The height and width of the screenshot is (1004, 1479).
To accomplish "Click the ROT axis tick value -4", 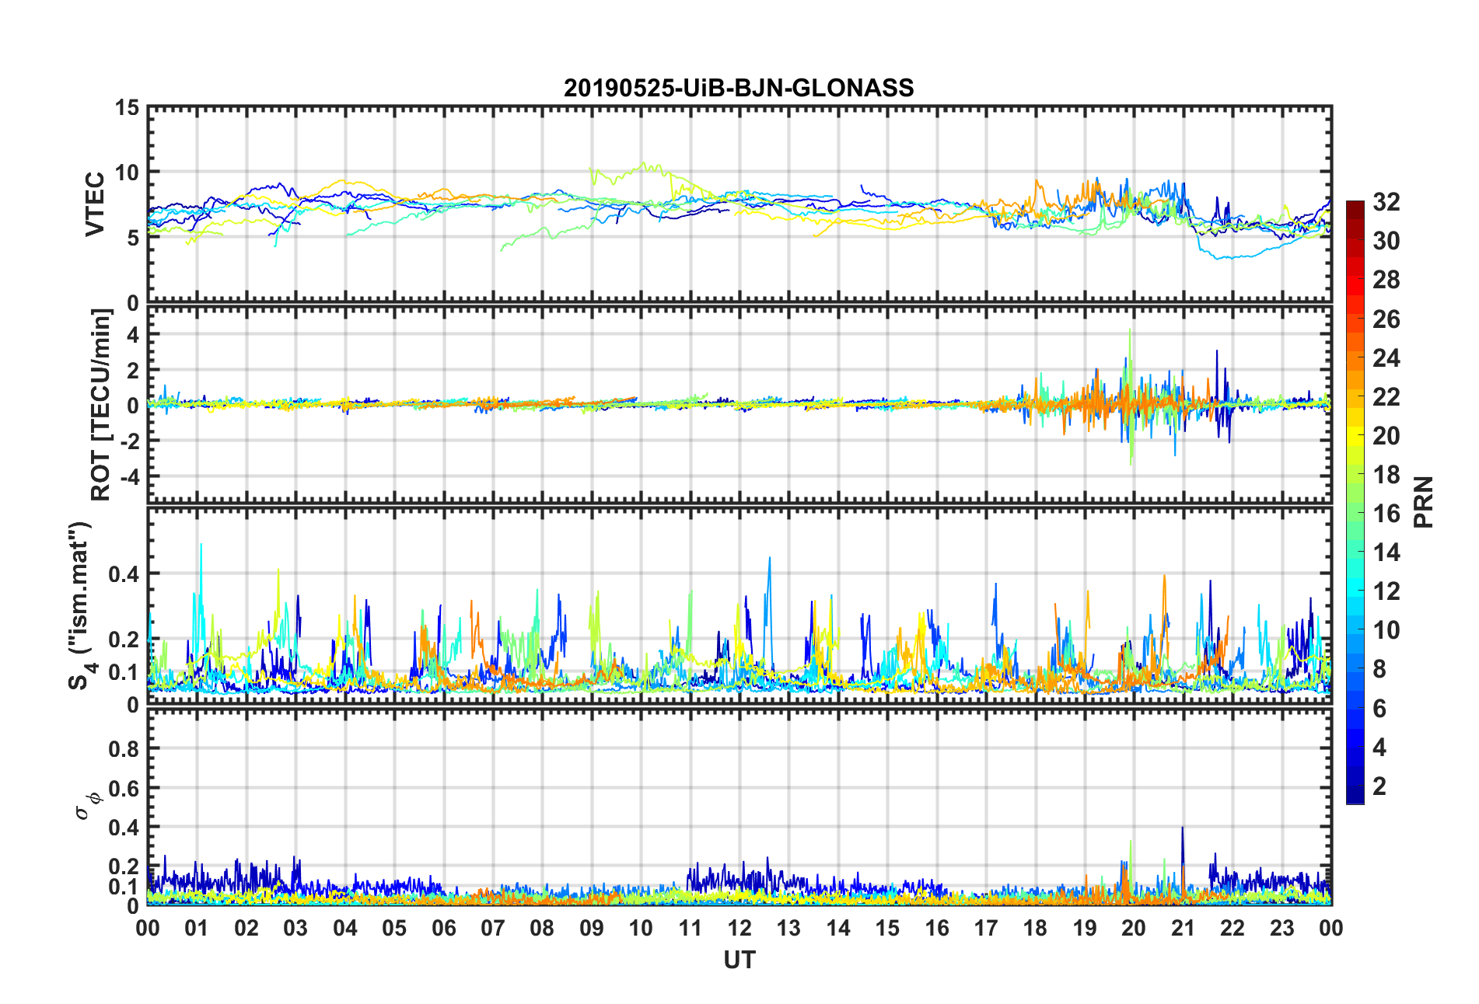I will (x=129, y=476).
